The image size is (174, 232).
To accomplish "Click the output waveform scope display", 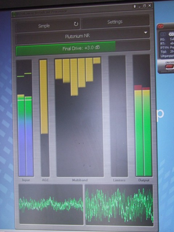I will [119, 205].
